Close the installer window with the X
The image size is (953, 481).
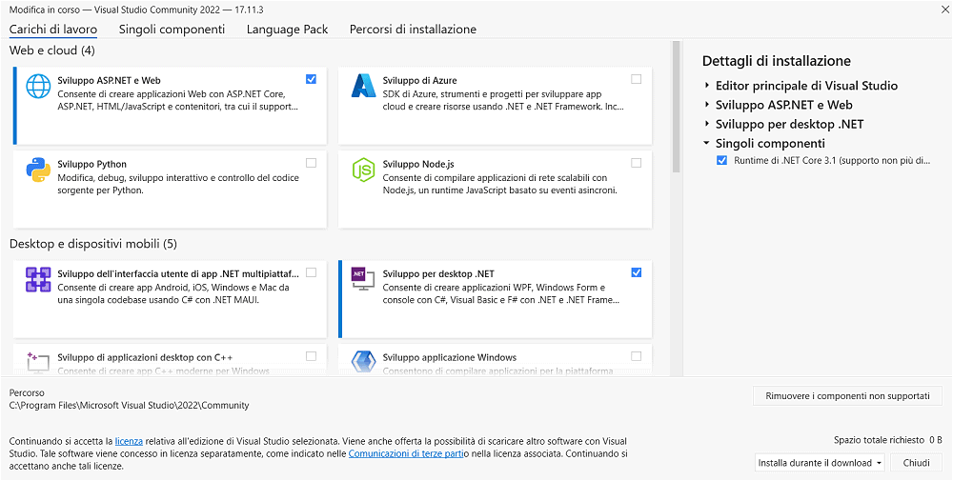944,9
